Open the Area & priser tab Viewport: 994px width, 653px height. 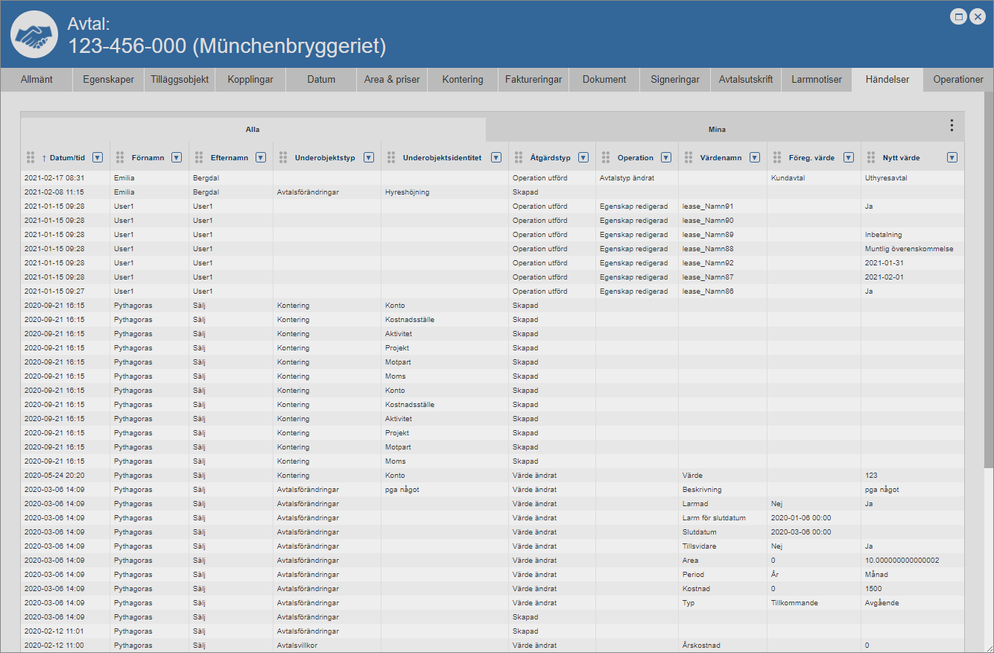(391, 80)
